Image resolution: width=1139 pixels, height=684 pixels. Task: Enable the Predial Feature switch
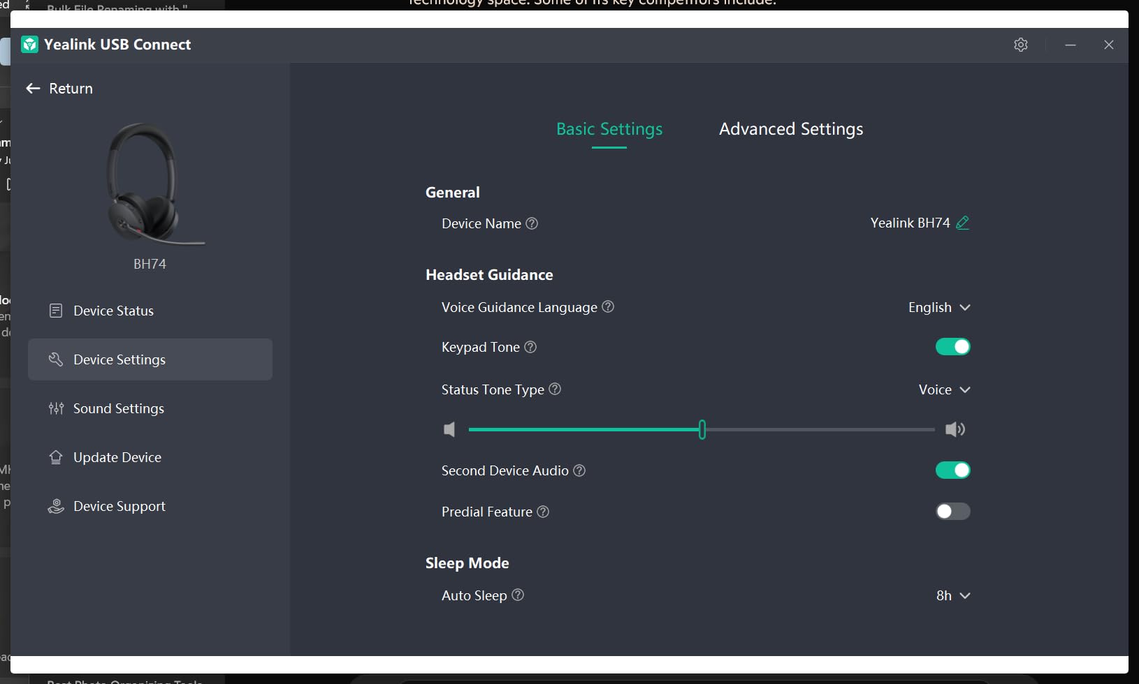point(953,512)
